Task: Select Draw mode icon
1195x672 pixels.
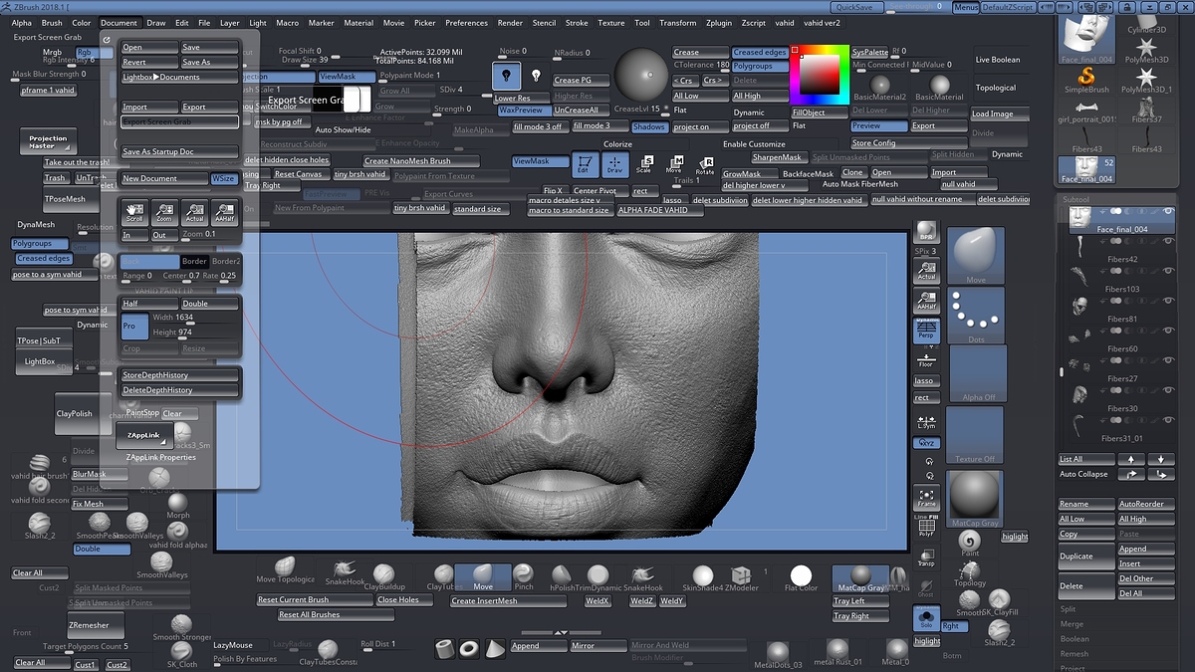Action: coord(615,165)
